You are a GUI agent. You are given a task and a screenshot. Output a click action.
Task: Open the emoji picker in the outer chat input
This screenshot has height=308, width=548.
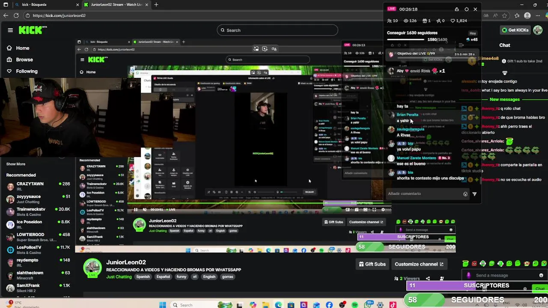541,275
